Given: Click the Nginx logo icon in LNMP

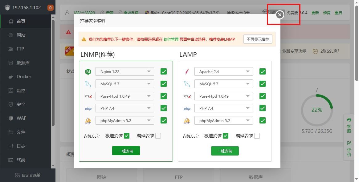Looking at the screenshot, I should pos(88,72).
